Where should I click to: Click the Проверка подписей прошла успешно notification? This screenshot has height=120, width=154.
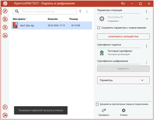click(41, 110)
